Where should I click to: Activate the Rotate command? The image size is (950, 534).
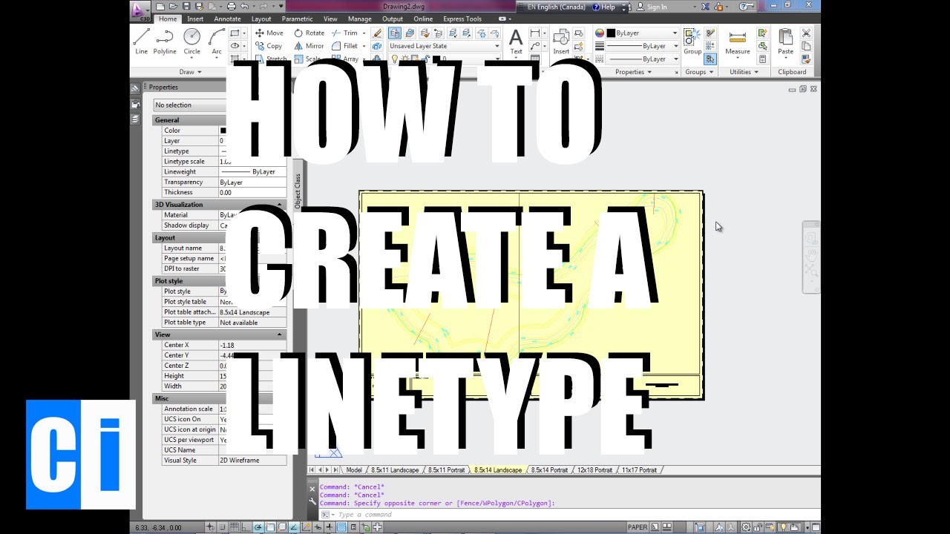coord(309,33)
